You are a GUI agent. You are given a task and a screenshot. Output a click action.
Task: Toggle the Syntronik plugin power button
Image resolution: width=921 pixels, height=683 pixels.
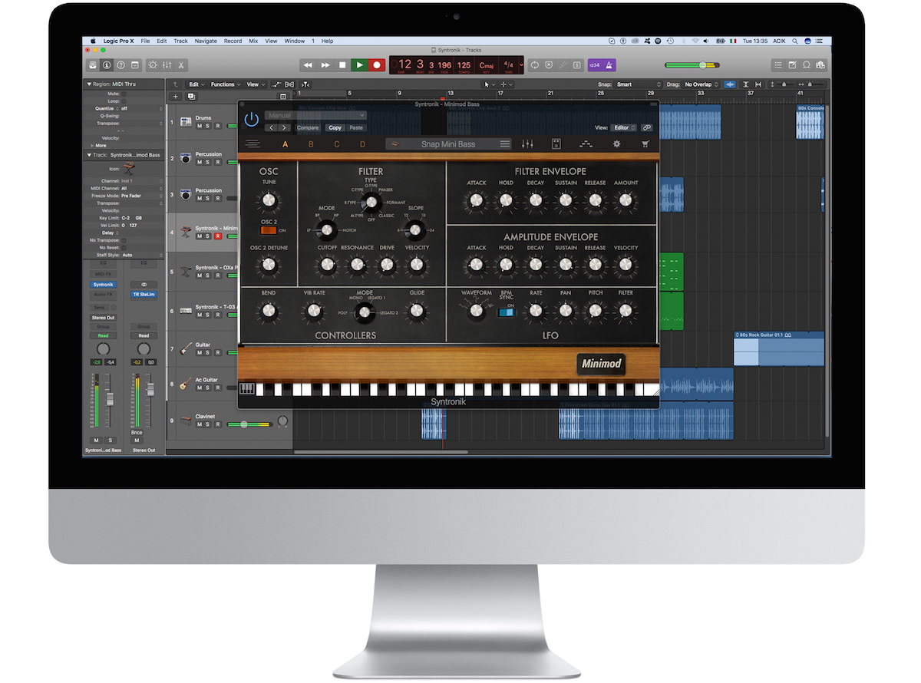(251, 119)
